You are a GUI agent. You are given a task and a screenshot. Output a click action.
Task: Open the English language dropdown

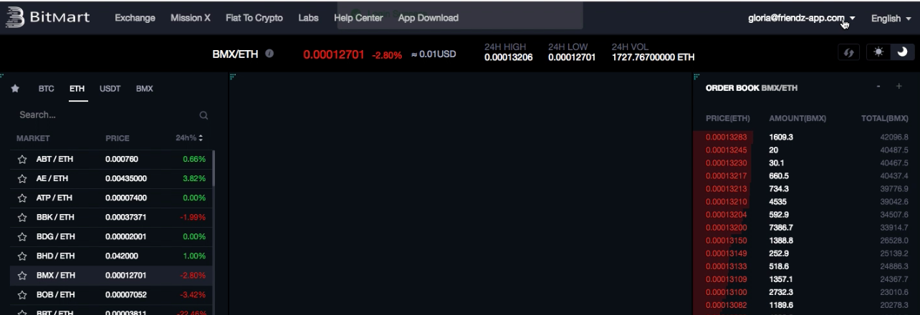pyautogui.click(x=891, y=19)
